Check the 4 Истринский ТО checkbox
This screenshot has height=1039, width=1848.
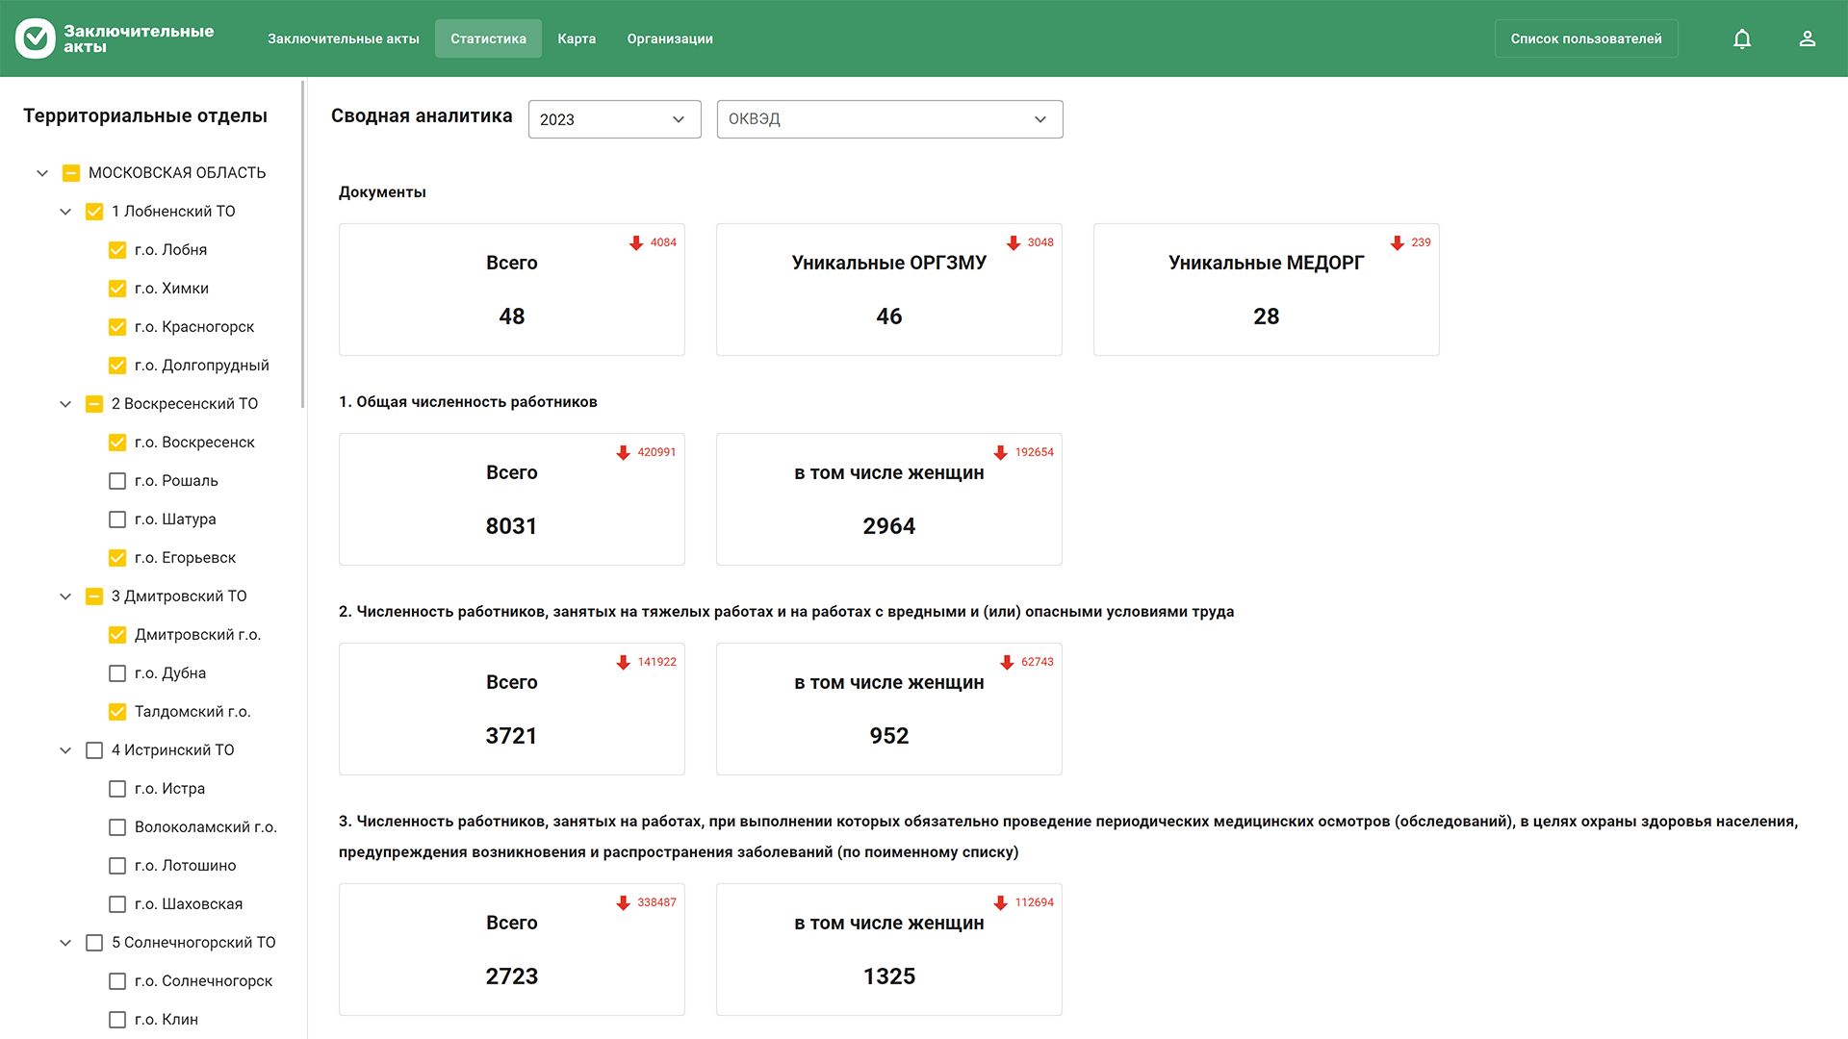[94, 750]
